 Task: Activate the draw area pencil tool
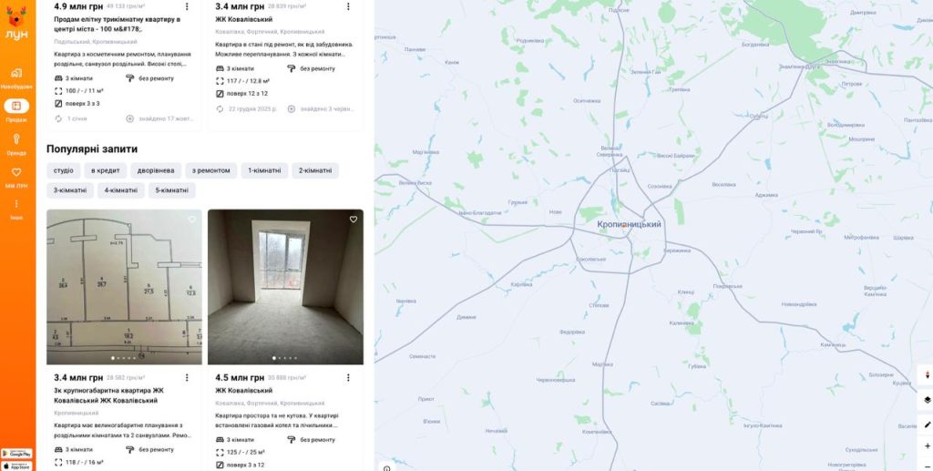click(927, 425)
